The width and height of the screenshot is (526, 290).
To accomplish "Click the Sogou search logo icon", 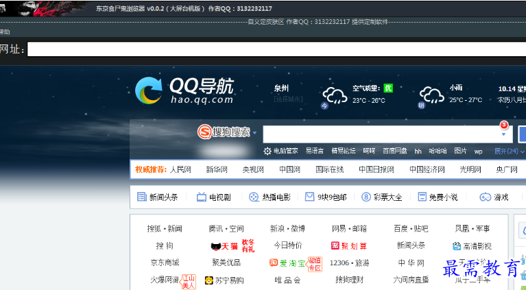I will [x=204, y=132].
